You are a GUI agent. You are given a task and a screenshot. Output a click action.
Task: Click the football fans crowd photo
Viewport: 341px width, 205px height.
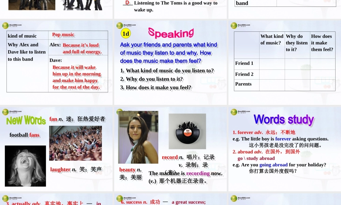75,143
